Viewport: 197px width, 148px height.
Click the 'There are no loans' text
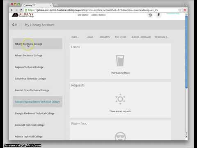pyautogui.click(x=120, y=73)
